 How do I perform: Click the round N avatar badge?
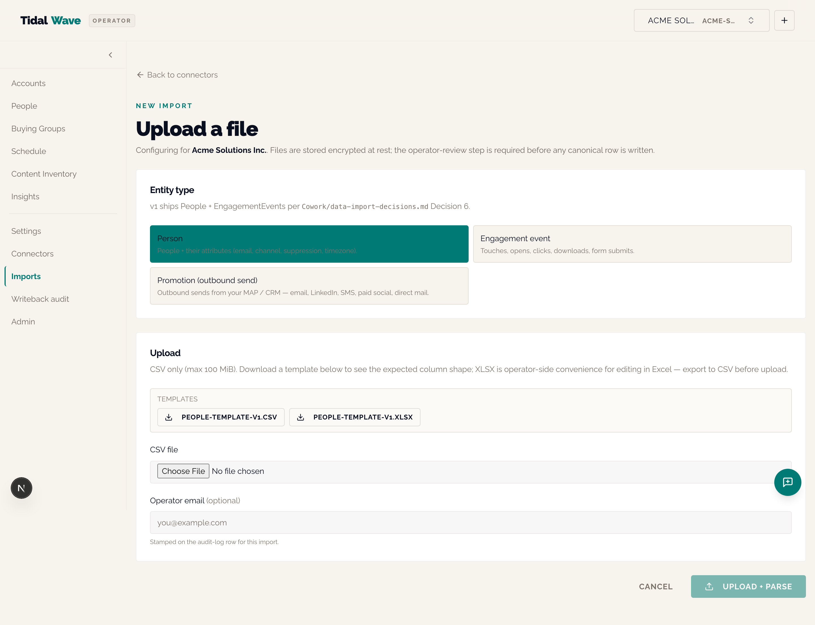pos(22,488)
